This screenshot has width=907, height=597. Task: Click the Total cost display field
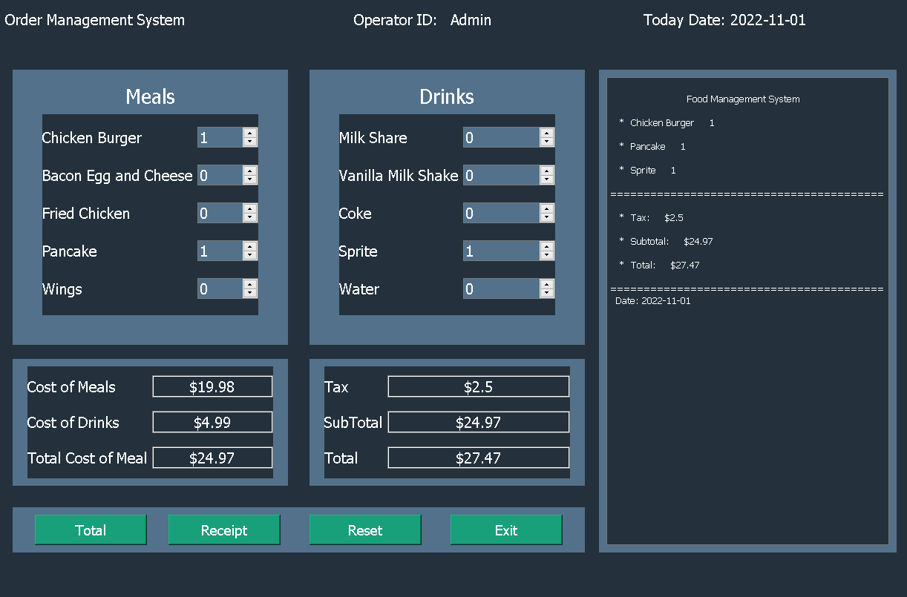click(478, 458)
